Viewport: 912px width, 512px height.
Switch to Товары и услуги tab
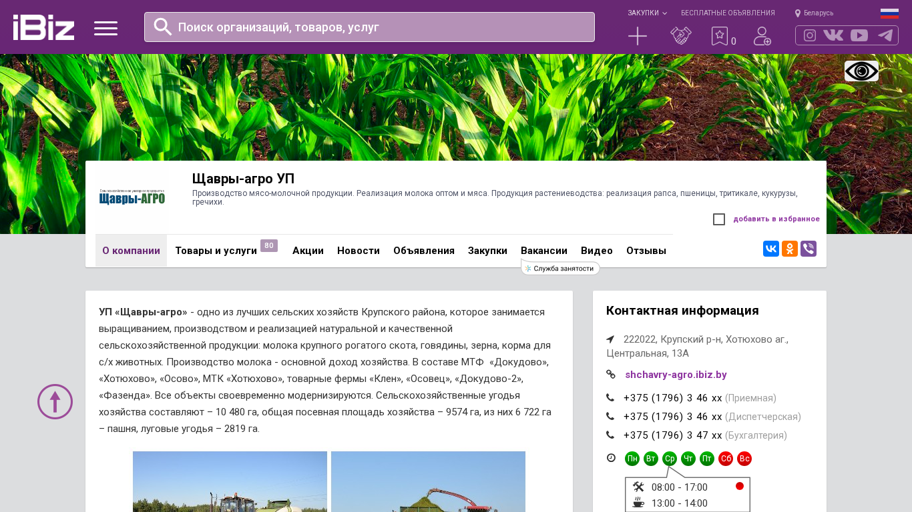[x=216, y=251]
